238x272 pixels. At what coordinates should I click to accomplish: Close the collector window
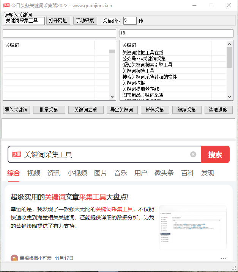[229, 5]
